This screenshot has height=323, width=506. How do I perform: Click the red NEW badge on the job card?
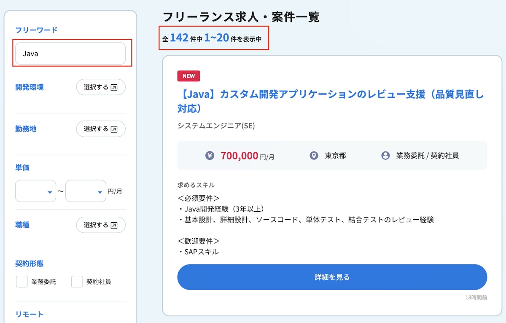pos(188,76)
